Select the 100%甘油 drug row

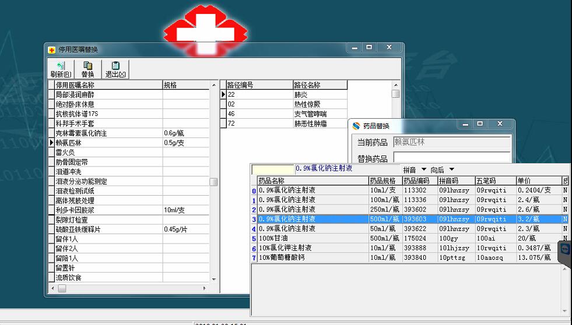pyautogui.click(x=410, y=238)
